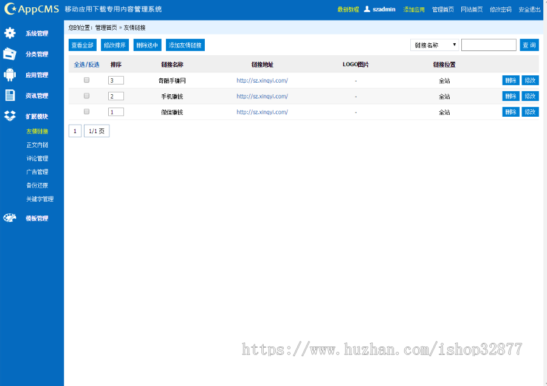The image size is (547, 386).
Task: Delete the 奇酷手赚网 link row
Action: pos(511,80)
